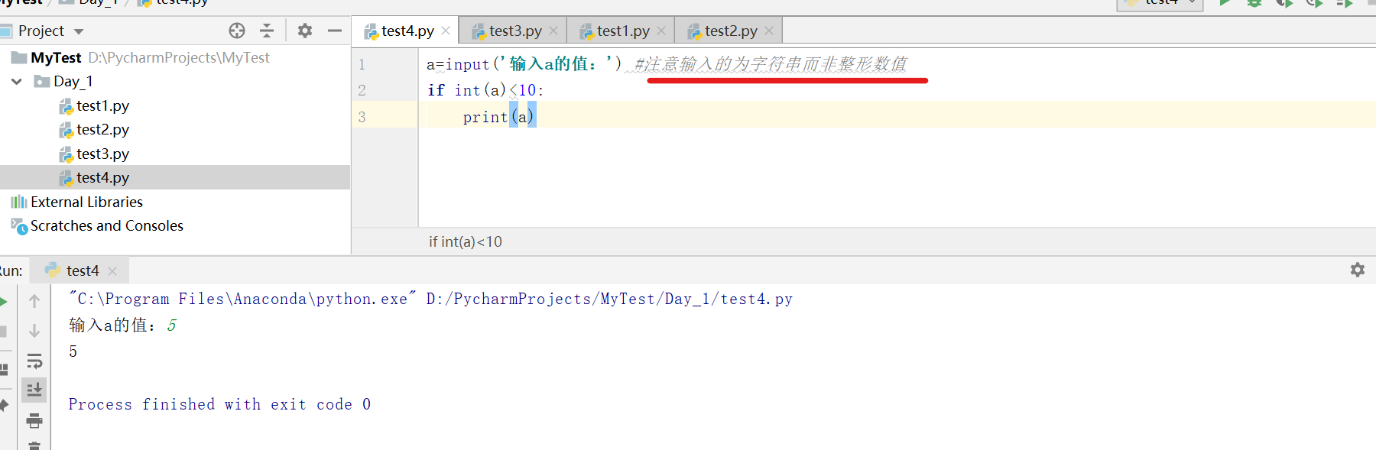The width and height of the screenshot is (1376, 450).
Task: Close the test4 Run tab
Action: click(x=112, y=271)
